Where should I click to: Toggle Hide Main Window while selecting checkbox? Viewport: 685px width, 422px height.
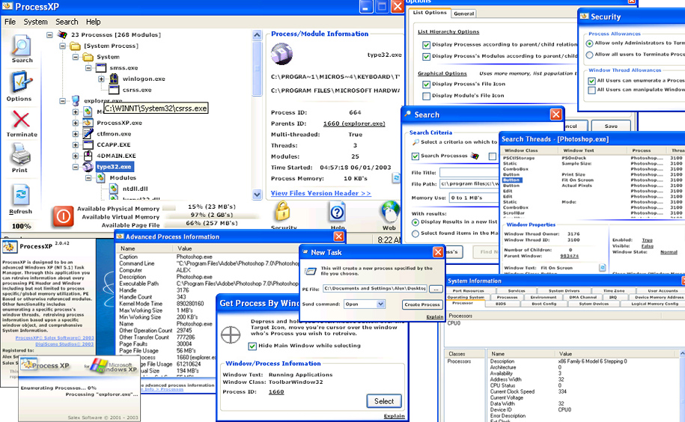[x=253, y=346]
